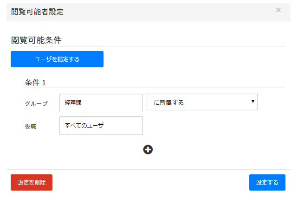
Task: Open the に所属する dropdown
Action: click(x=202, y=102)
